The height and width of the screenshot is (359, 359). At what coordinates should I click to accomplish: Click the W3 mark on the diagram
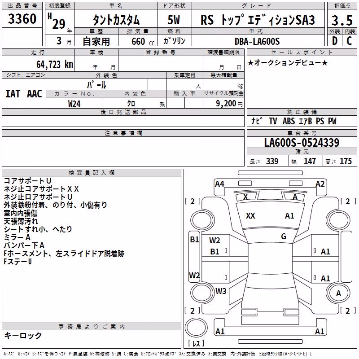(x=221, y=291)
